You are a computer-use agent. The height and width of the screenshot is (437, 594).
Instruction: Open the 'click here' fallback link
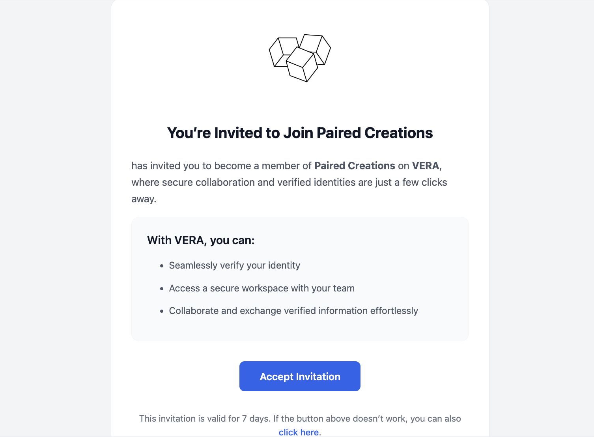point(299,431)
